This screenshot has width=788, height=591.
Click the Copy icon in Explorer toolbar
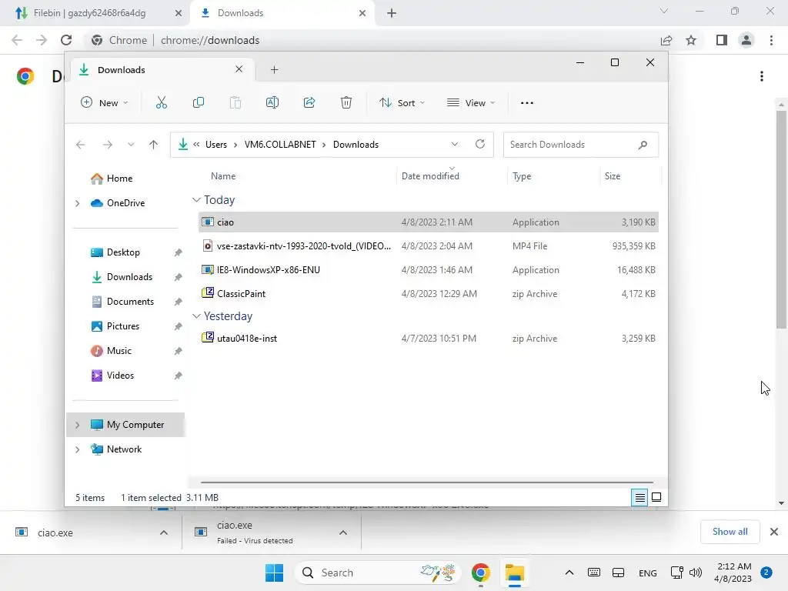click(199, 103)
